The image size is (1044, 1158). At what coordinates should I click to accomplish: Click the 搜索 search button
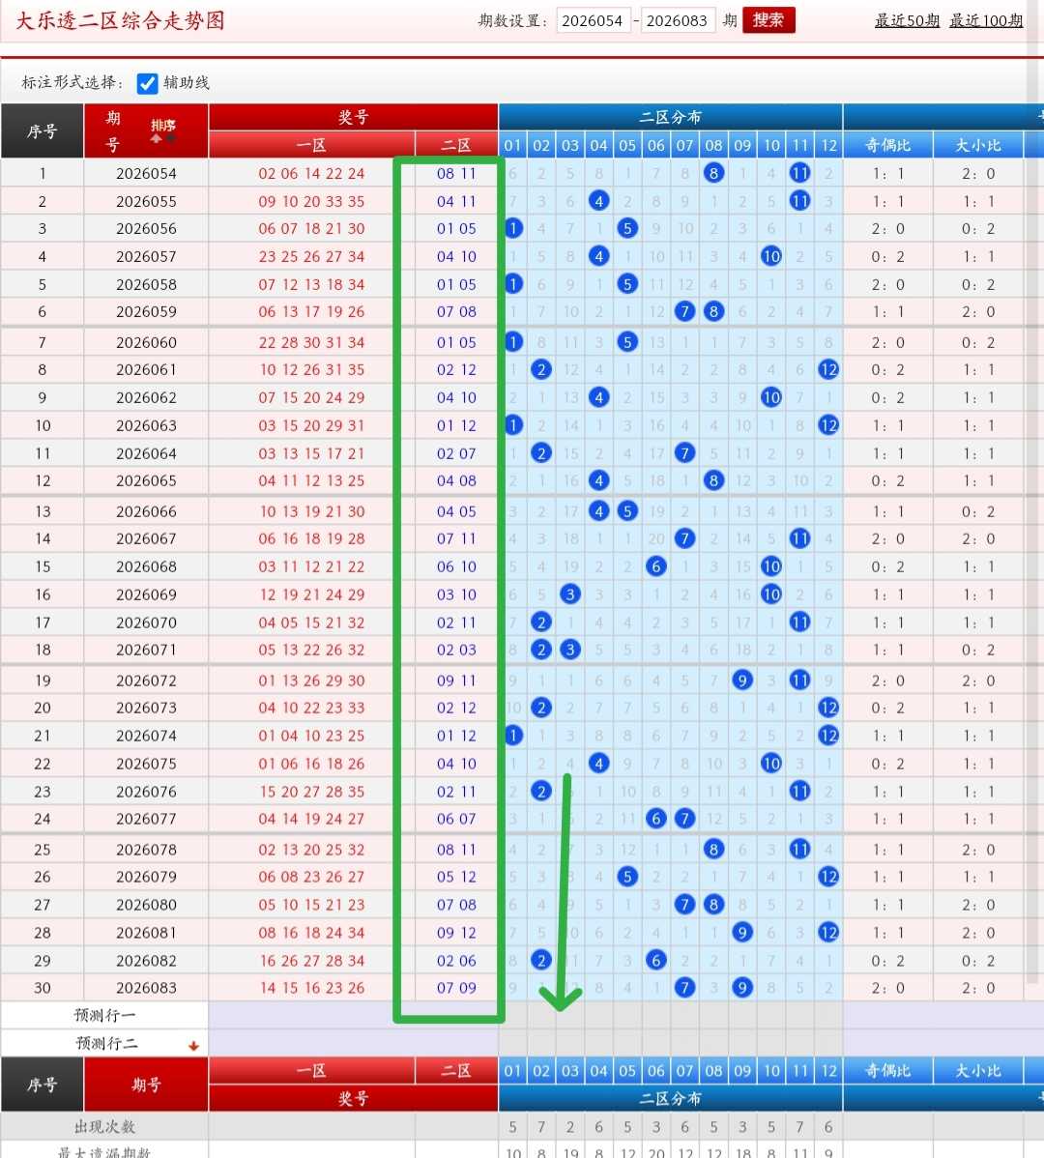(768, 20)
